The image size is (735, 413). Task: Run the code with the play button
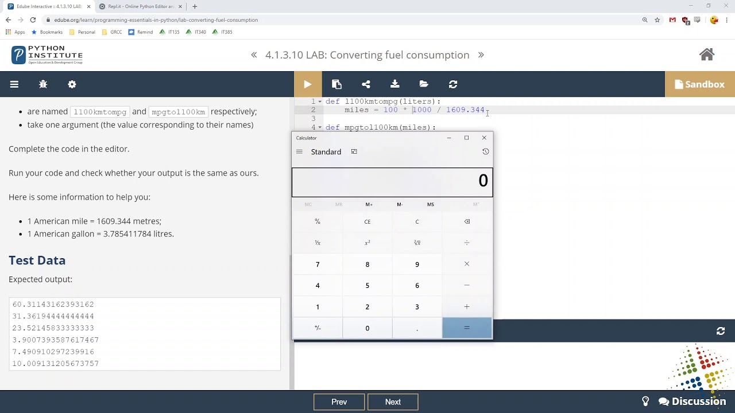coord(308,84)
